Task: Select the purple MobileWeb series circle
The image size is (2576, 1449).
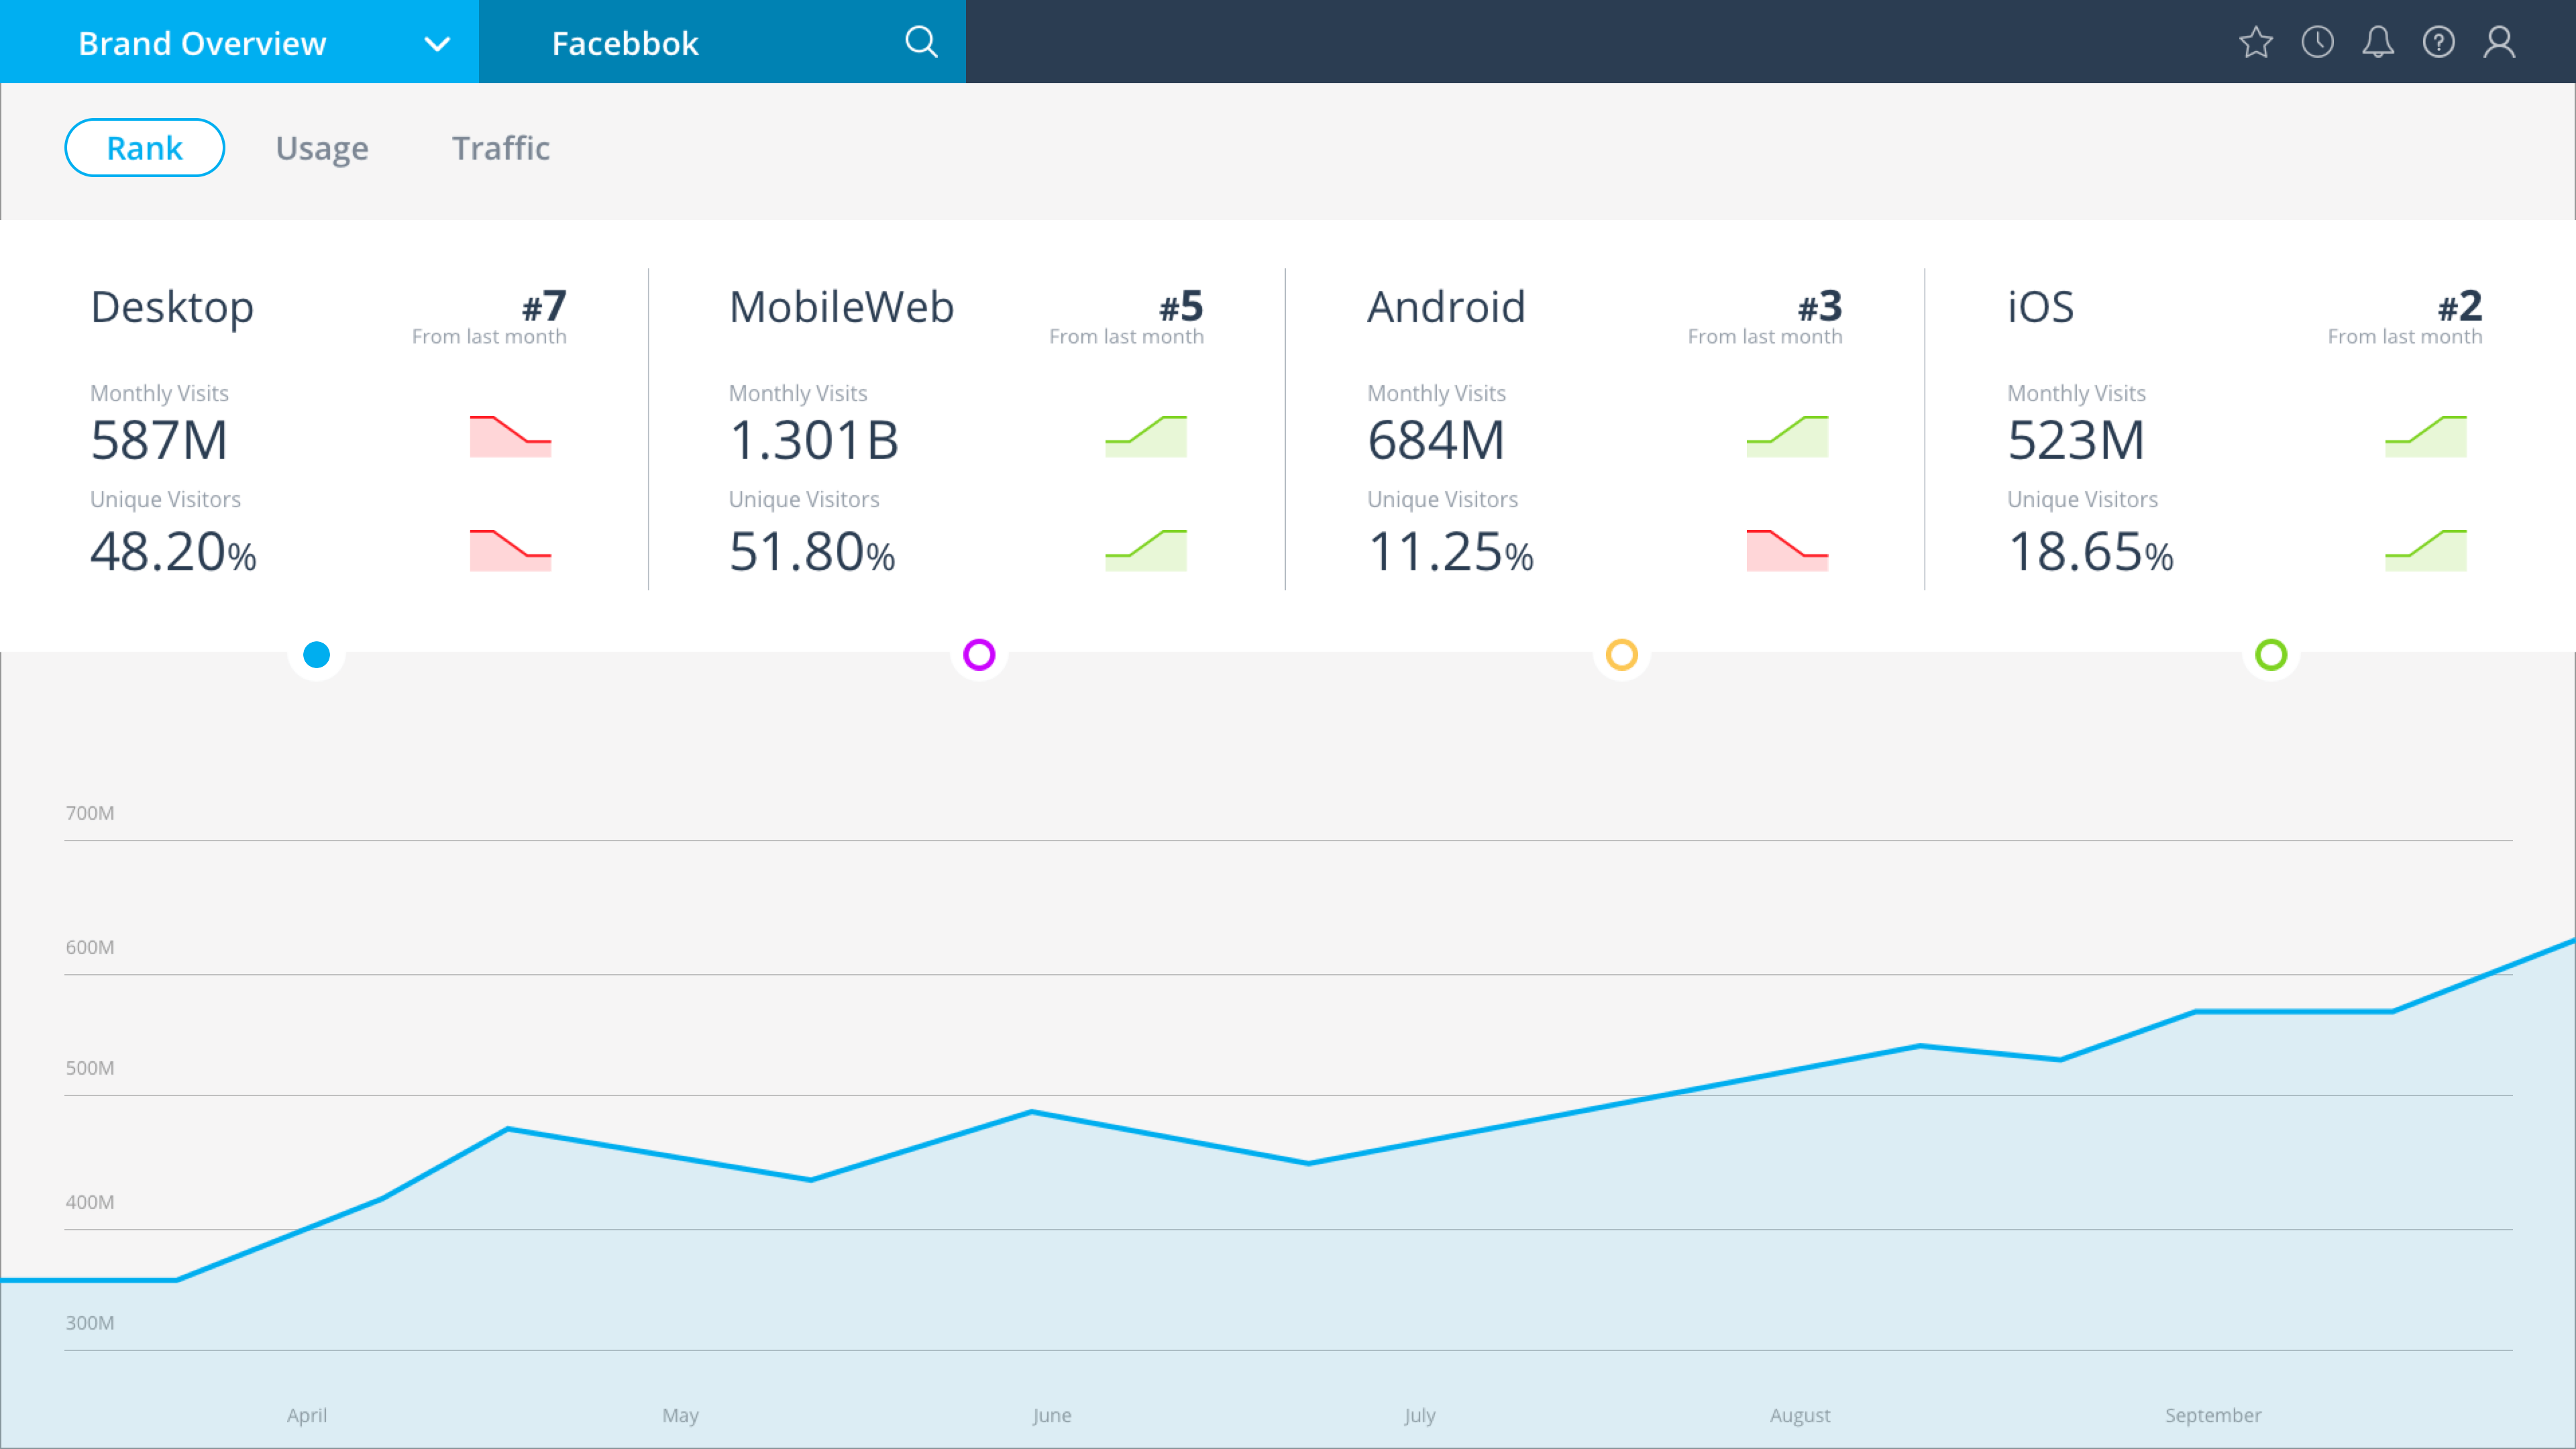Action: (979, 655)
